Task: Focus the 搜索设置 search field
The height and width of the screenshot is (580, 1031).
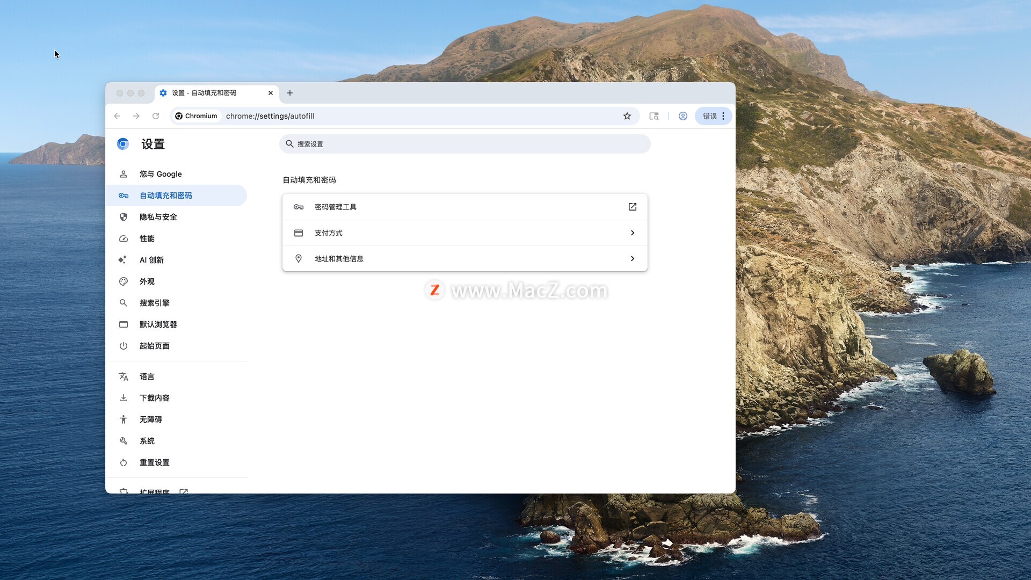Action: 464,144
